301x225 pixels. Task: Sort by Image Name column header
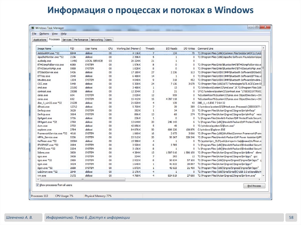52,48
